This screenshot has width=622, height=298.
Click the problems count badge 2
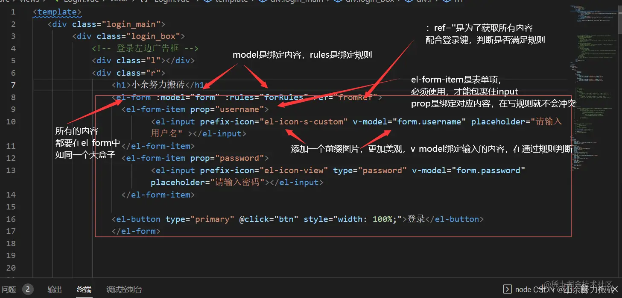tap(28, 289)
